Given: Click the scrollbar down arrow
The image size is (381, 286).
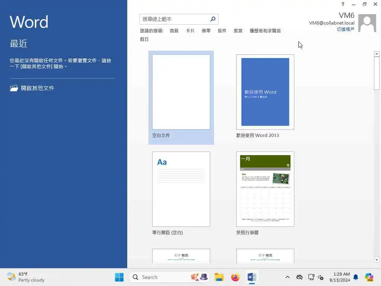Looking at the screenshot, I should pos(377,260).
